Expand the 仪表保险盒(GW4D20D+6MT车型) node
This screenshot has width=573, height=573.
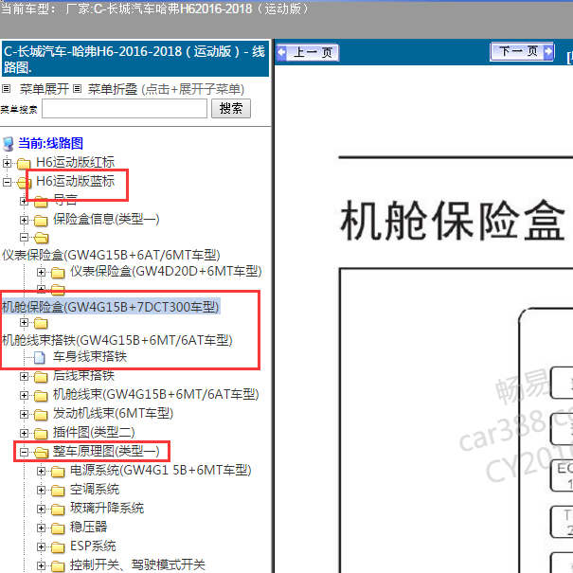coord(41,272)
